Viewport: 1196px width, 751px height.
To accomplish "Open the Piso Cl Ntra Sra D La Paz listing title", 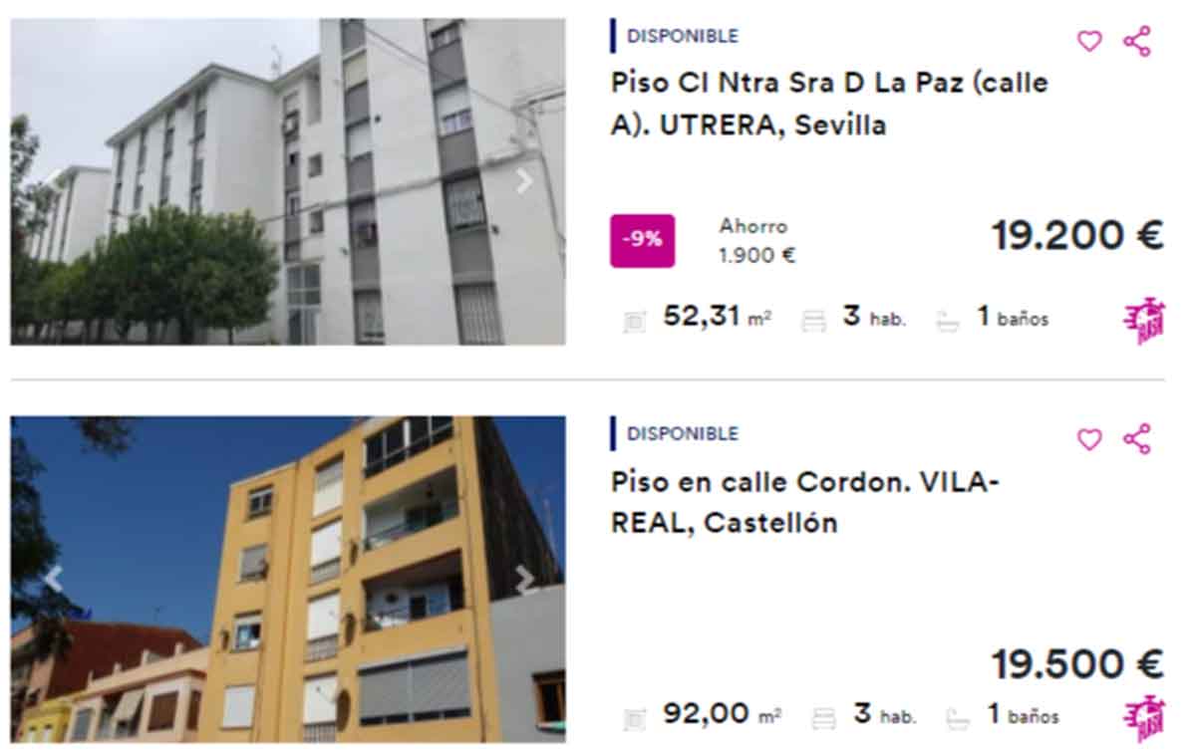I will pos(829,104).
